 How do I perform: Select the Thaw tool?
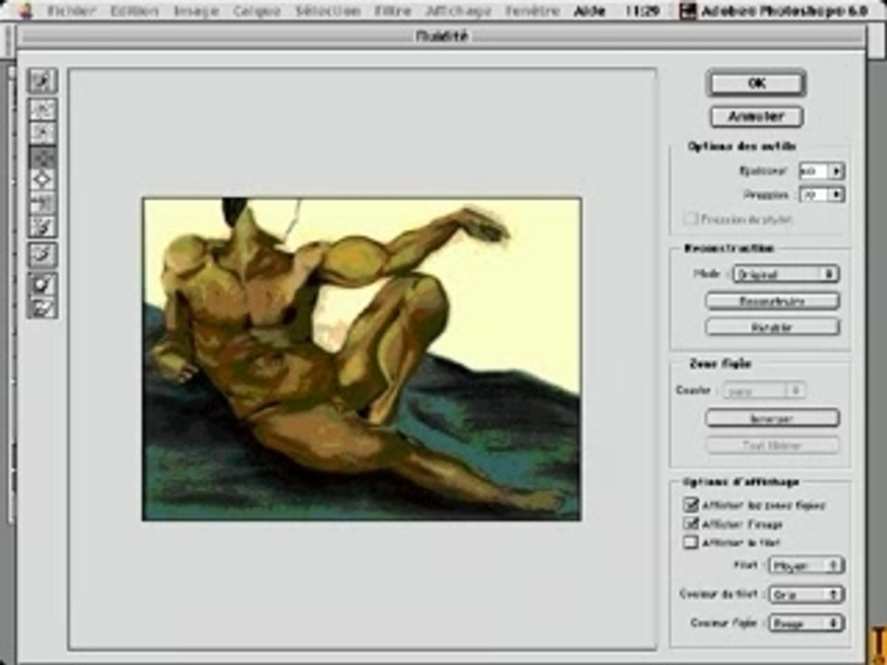click(42, 307)
